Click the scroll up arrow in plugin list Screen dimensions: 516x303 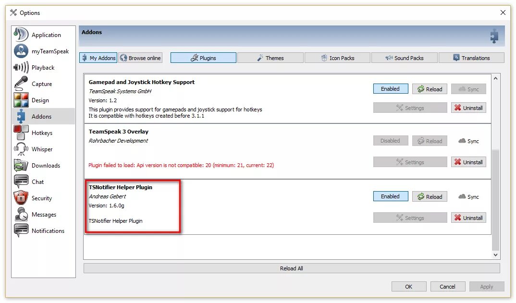[496, 78]
